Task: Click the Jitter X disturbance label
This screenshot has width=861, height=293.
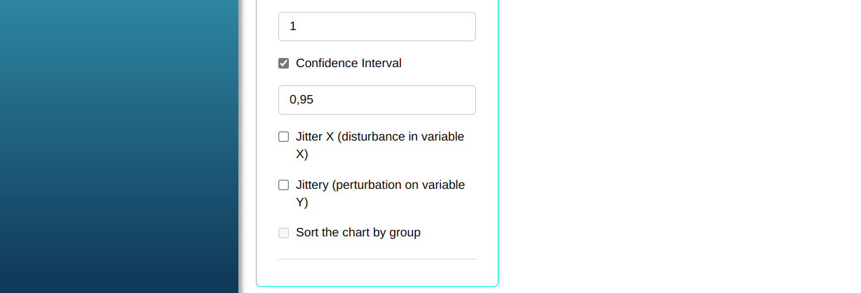Action: click(379, 137)
